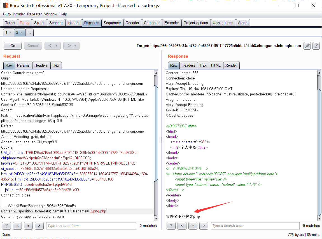Show Response Raw view
The height and width of the screenshot is (239, 322).
[174, 65]
